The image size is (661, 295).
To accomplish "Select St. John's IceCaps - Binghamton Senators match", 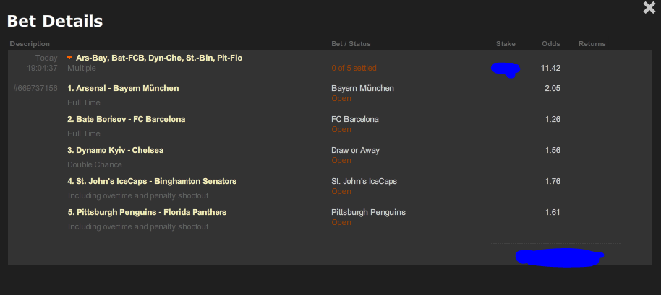I will click(x=152, y=181).
